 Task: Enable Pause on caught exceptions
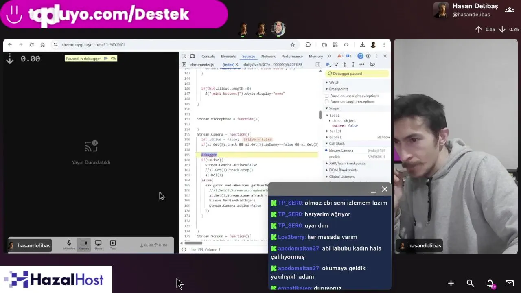pyautogui.click(x=326, y=101)
